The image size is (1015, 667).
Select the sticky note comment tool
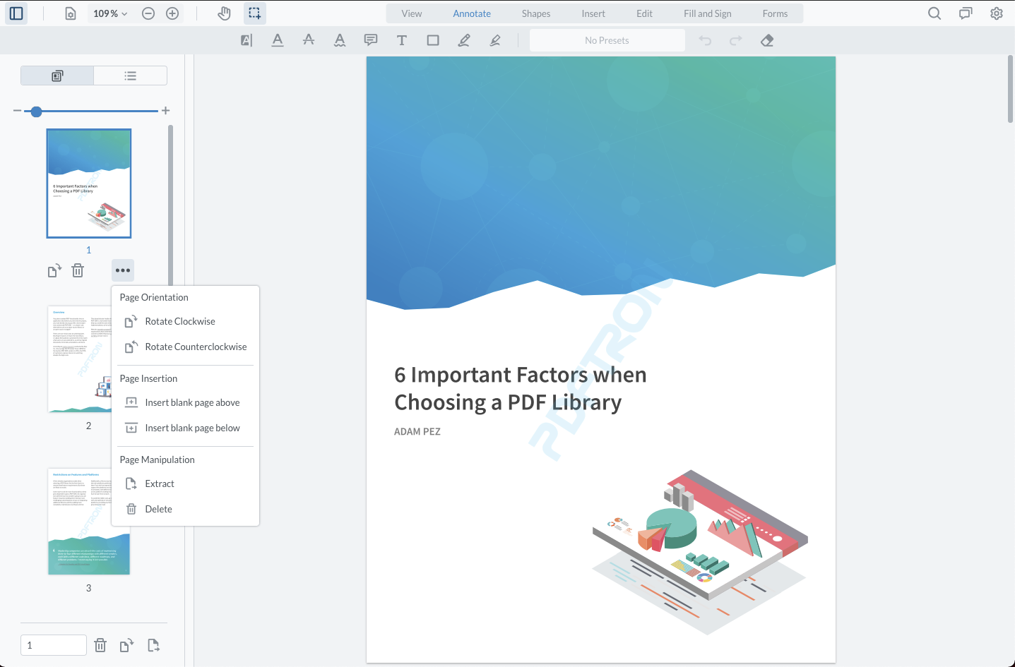tap(371, 40)
